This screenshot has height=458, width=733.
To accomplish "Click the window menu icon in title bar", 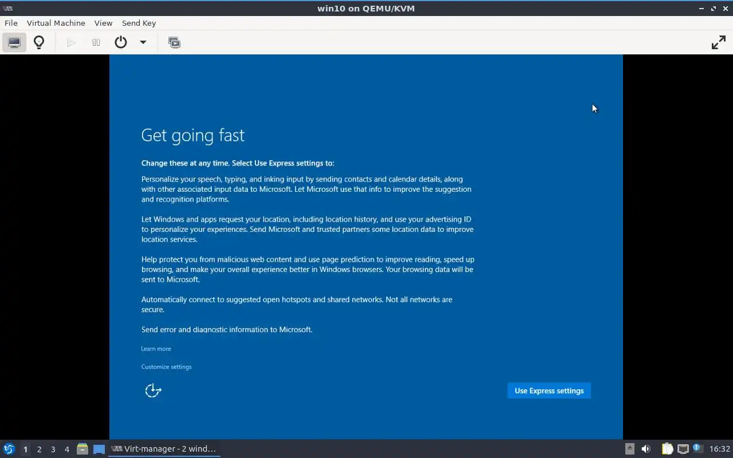I will pos(7,8).
